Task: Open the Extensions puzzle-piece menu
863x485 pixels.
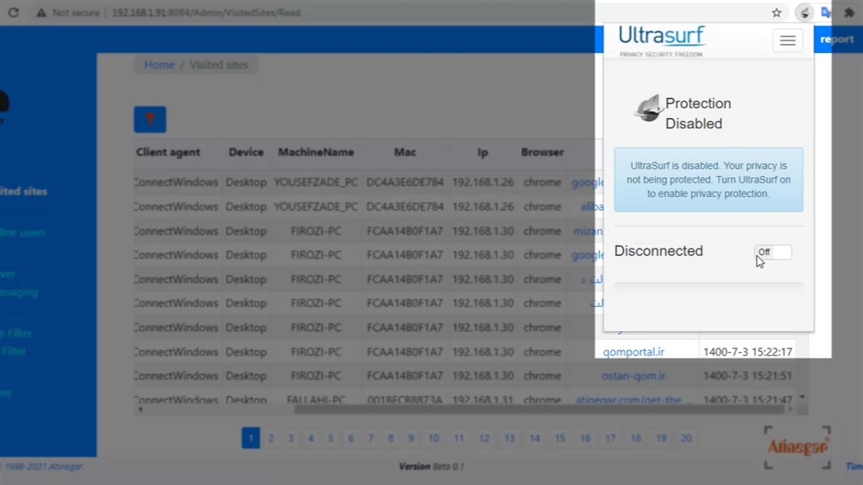Action: 850,13
